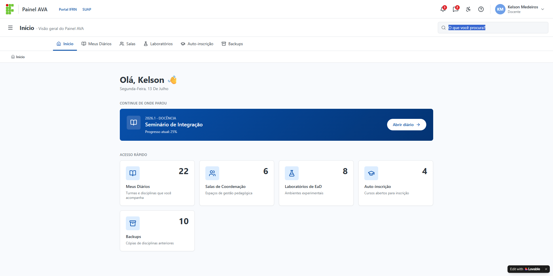Open the Salas tab

(x=128, y=44)
